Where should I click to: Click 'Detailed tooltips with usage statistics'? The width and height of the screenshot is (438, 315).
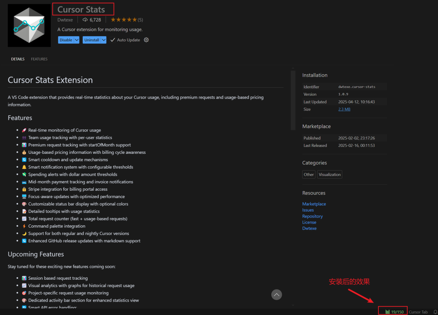tap(64, 211)
